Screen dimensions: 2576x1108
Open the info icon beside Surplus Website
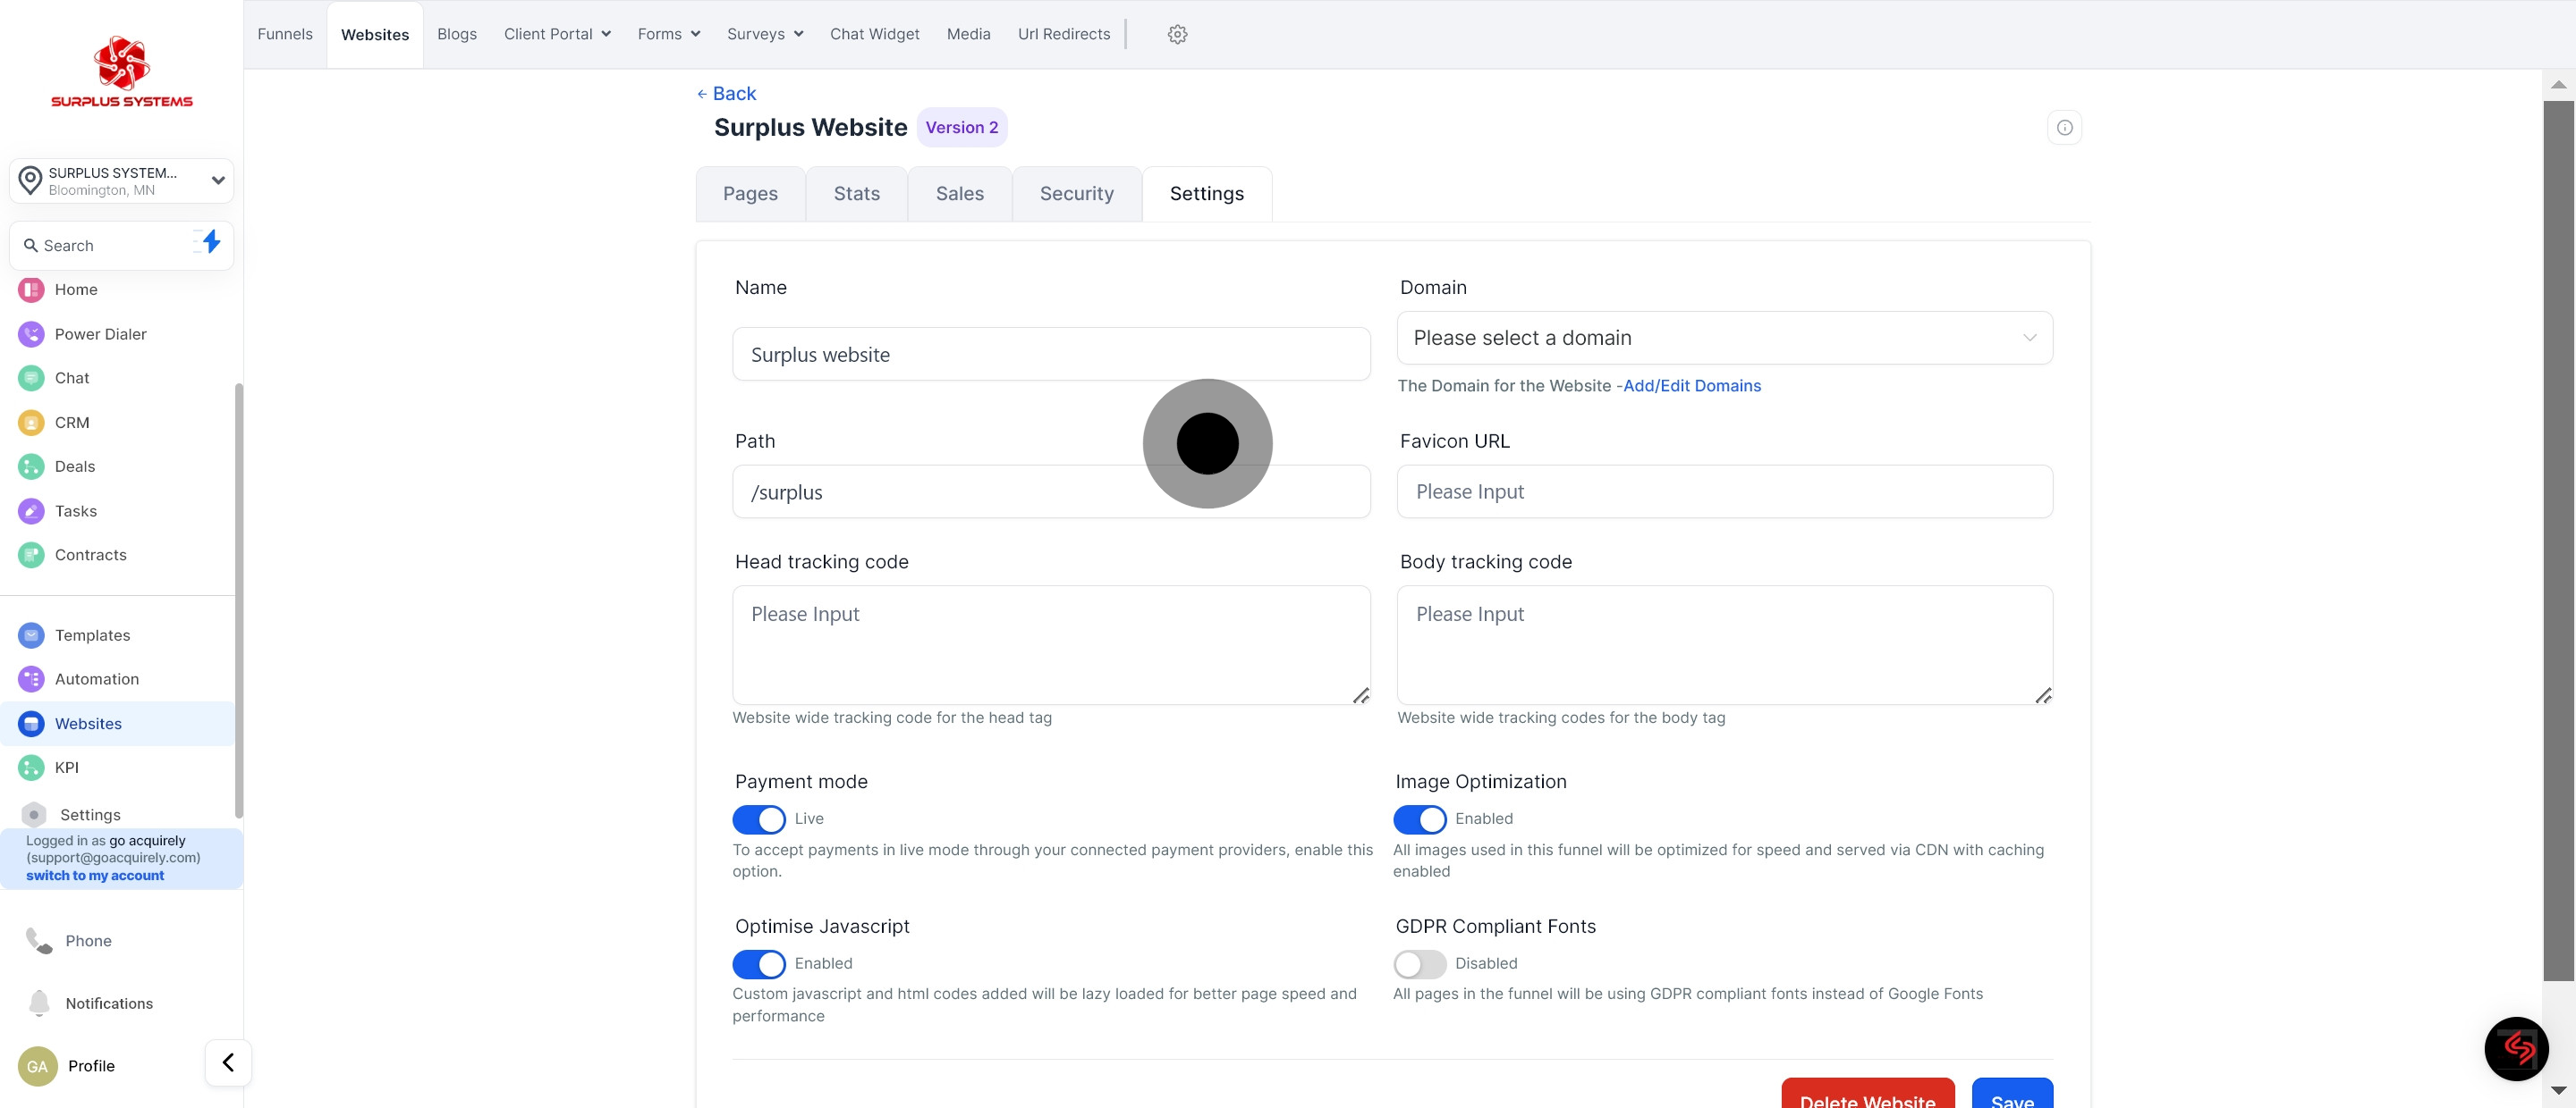(2064, 127)
